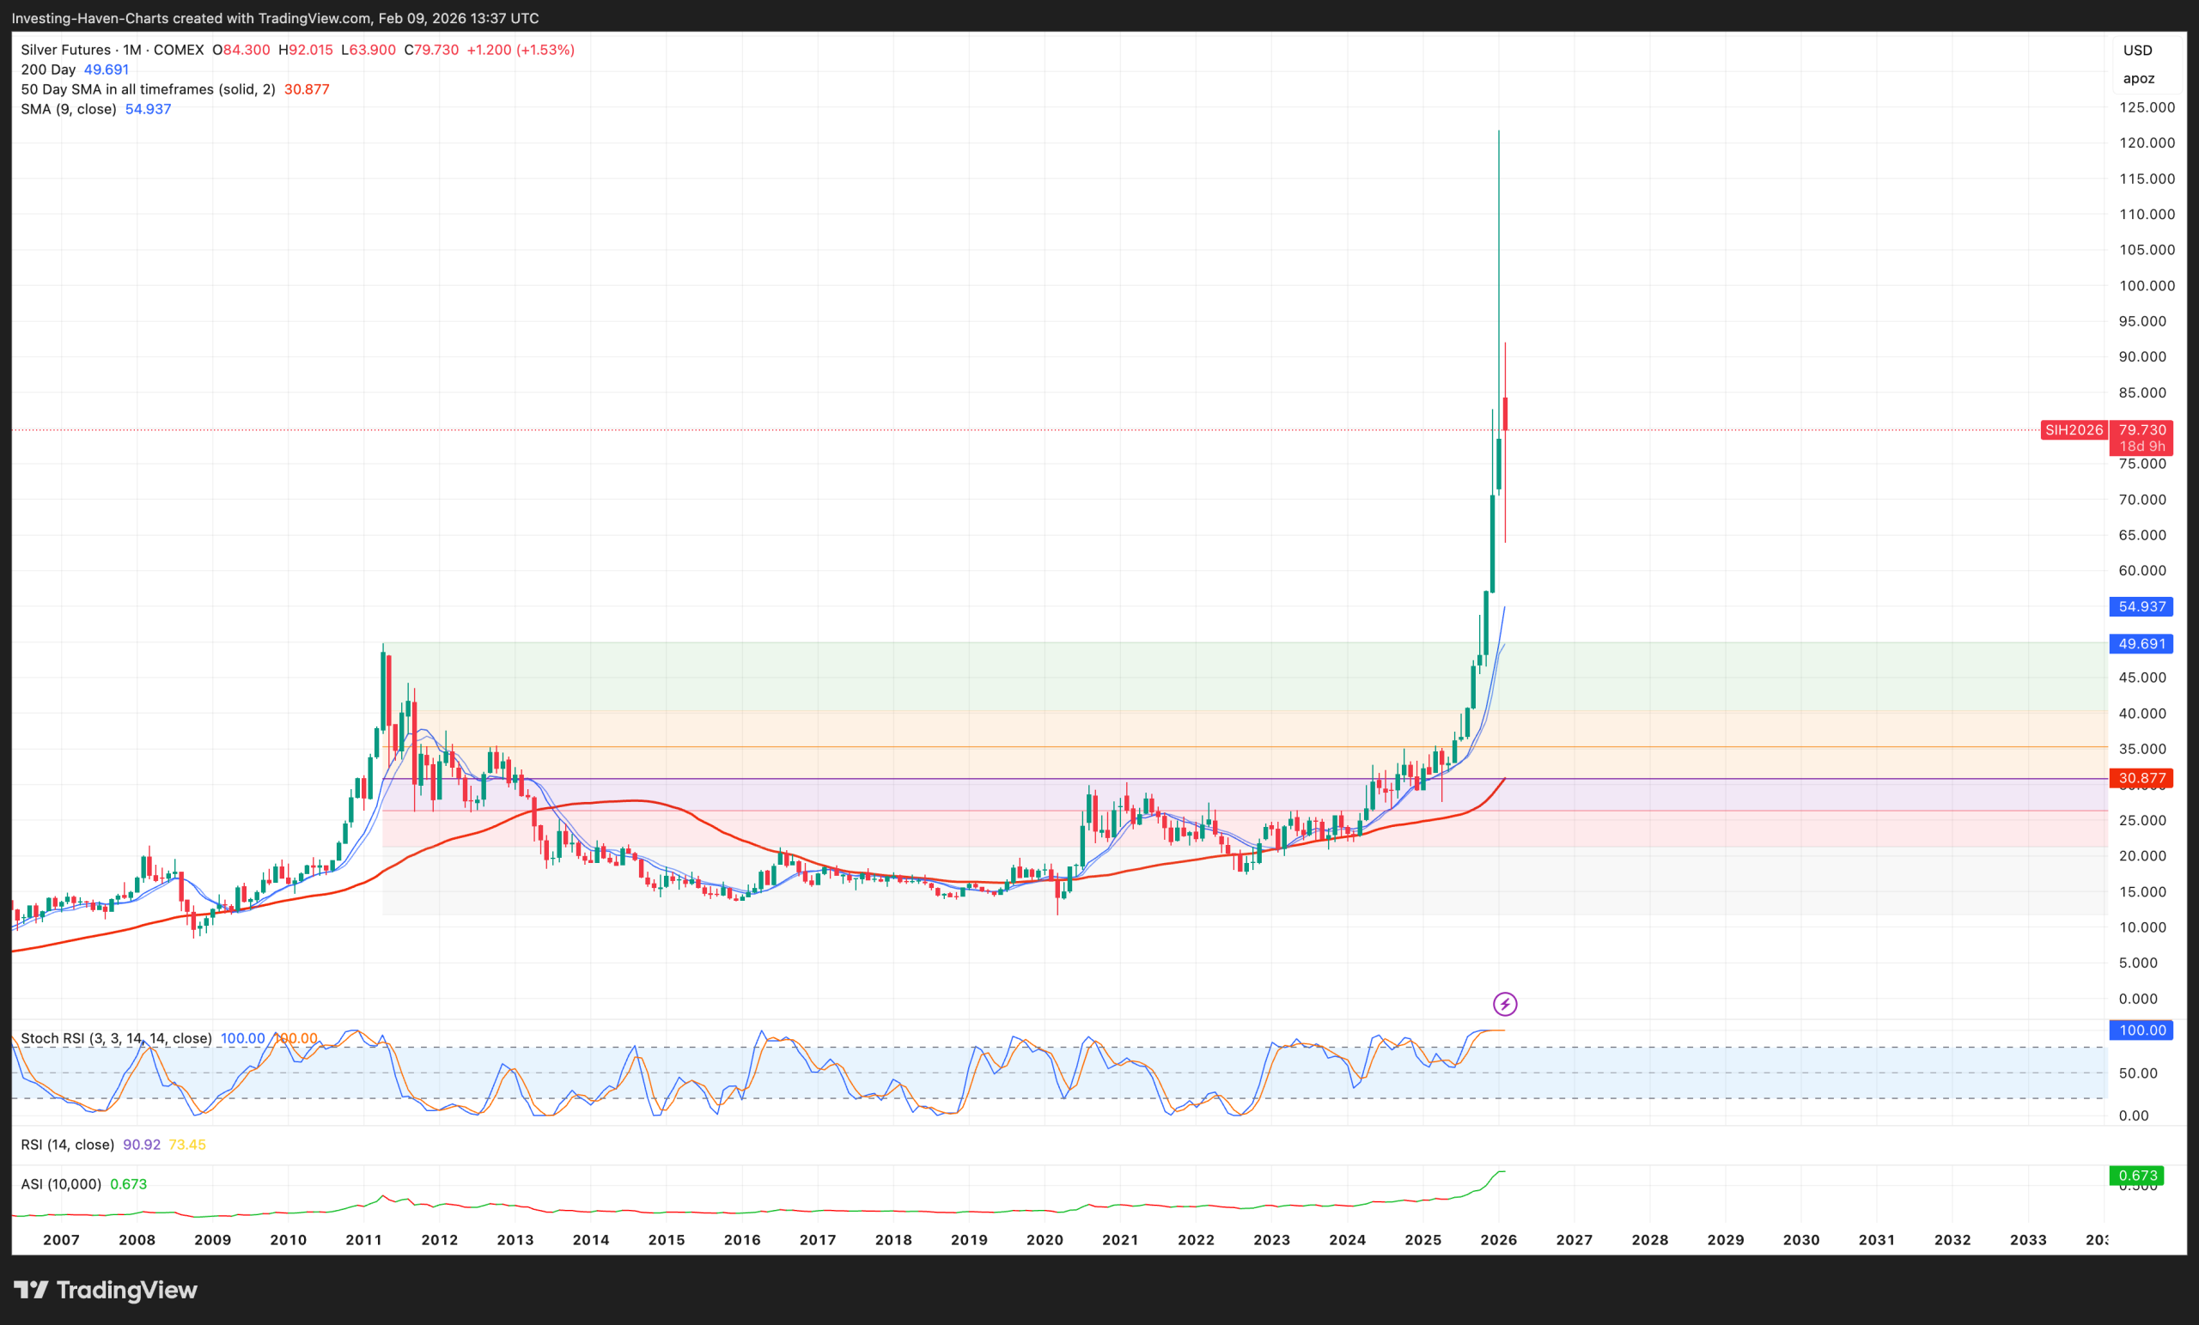Open the Silver Futures symbol title
Image resolution: width=2199 pixels, height=1325 pixels.
(64, 50)
